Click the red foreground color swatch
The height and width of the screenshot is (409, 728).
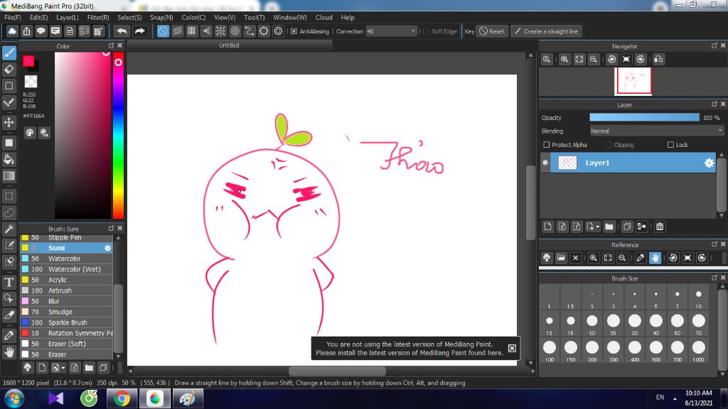click(x=28, y=61)
